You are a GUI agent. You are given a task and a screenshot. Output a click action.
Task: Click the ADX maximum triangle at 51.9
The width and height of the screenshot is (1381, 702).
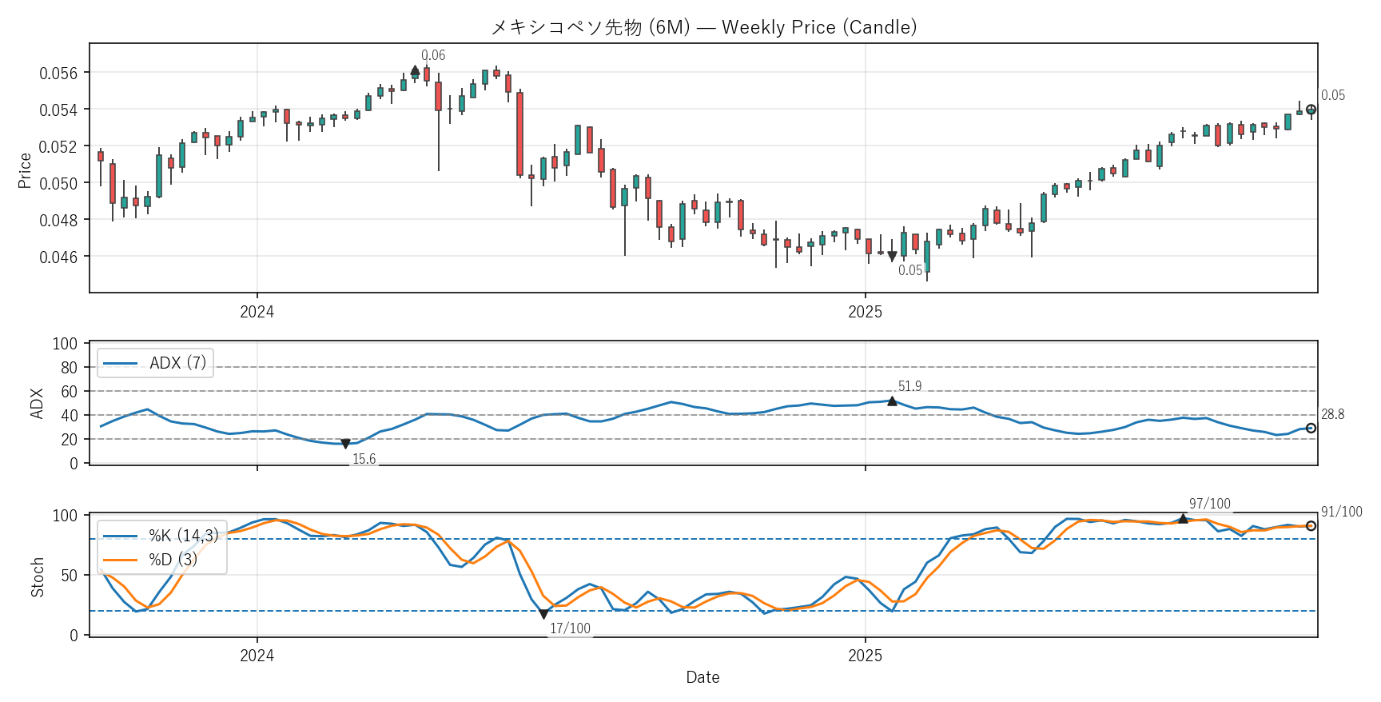point(892,401)
